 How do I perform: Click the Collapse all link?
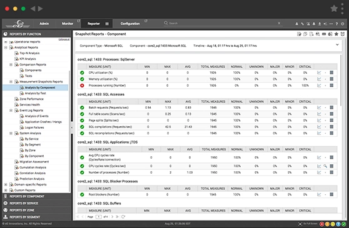point(64,39)
